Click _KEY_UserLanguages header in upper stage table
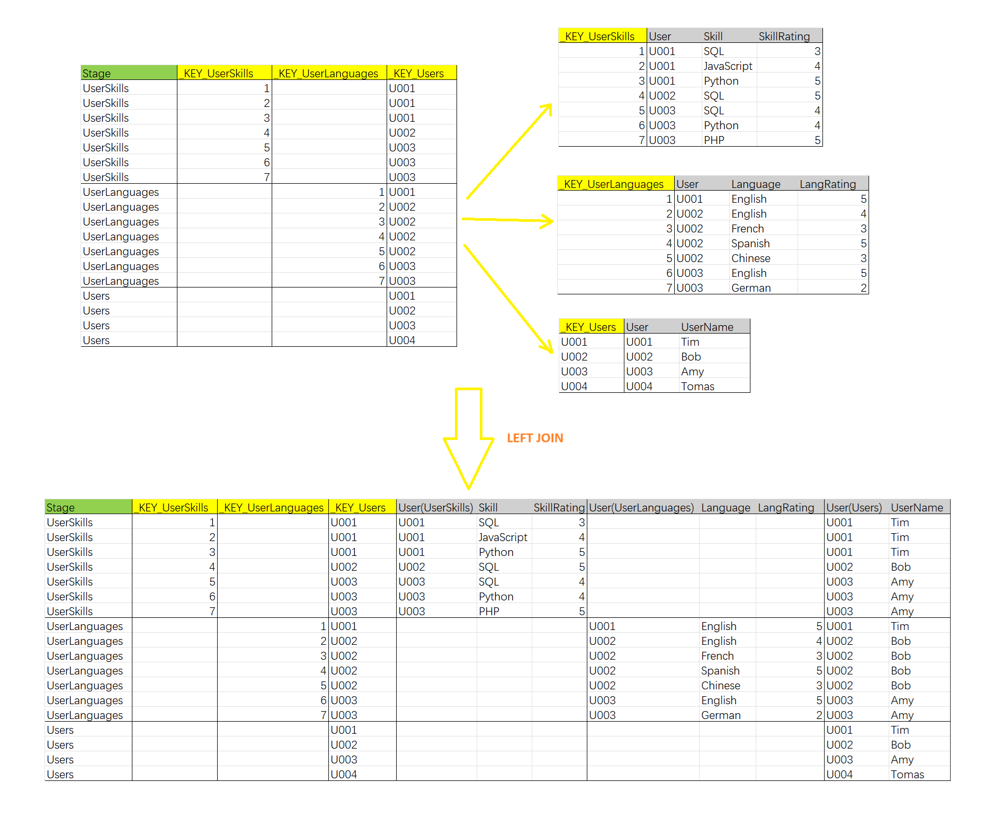Viewport: 1002px width, 818px height. 329,73
